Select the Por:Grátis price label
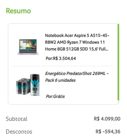The image size is (127, 140). tap(55, 96)
